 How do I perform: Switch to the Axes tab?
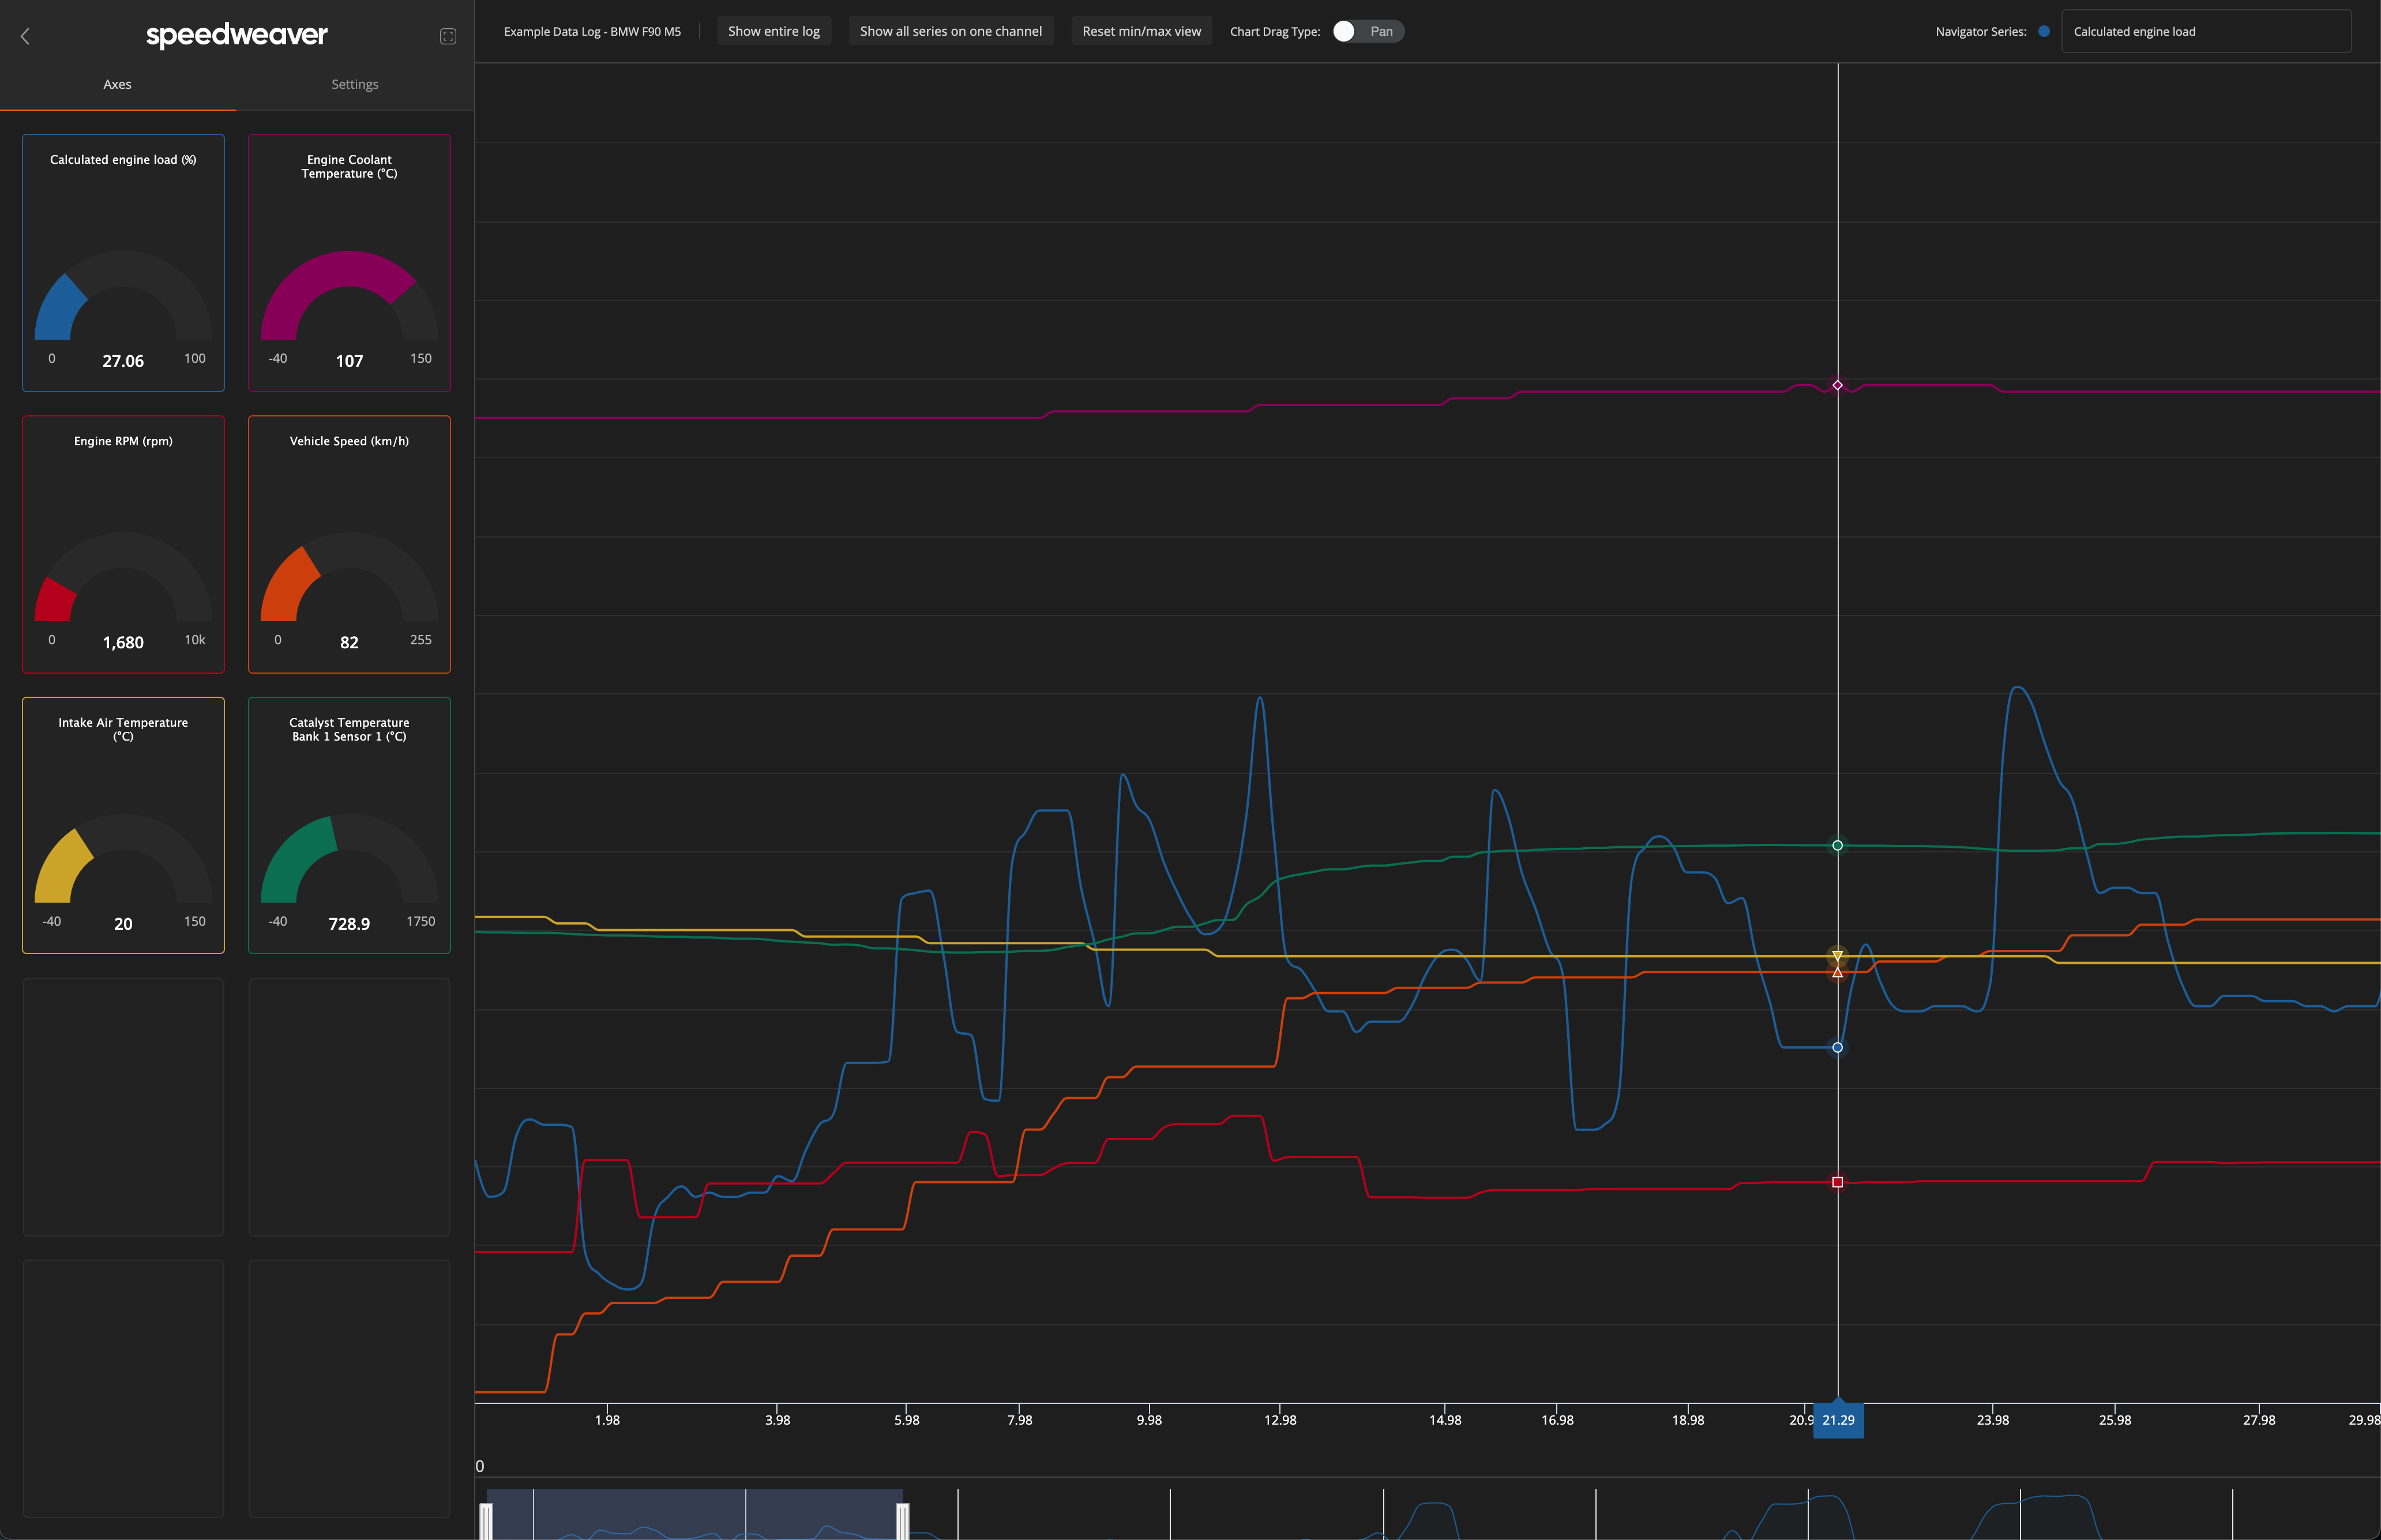(x=117, y=84)
